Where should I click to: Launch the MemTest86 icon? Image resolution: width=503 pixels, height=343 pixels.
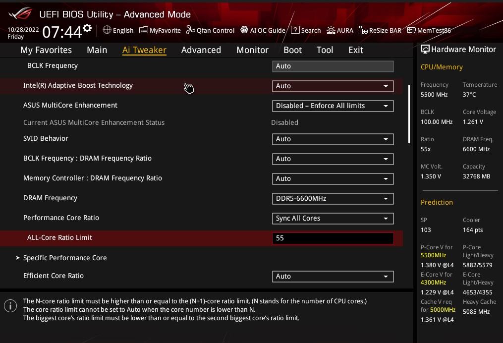[411, 30]
